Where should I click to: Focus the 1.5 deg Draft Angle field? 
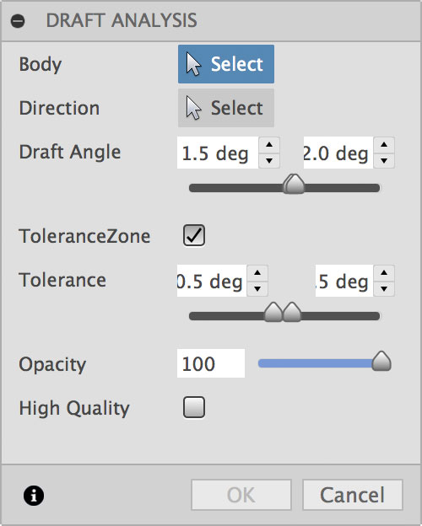pos(218,153)
